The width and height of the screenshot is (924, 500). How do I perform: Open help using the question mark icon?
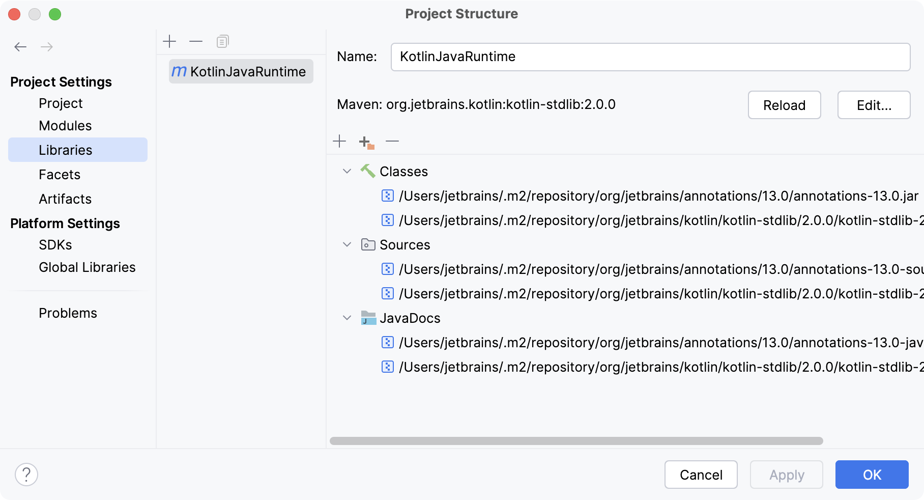coord(26,475)
